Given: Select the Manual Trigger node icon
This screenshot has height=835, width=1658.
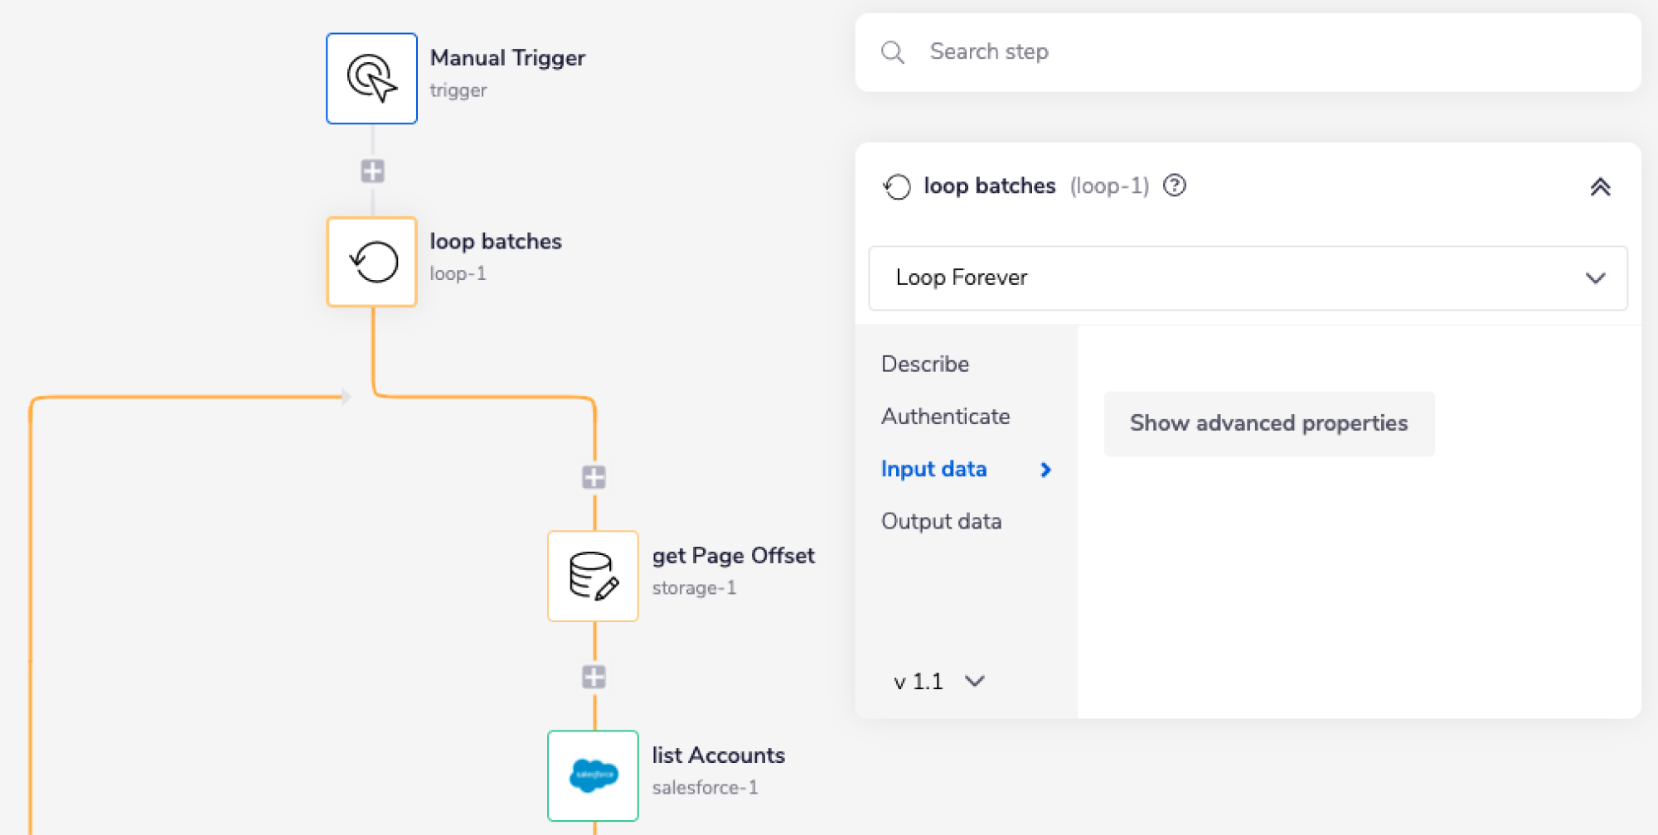Looking at the screenshot, I should pyautogui.click(x=371, y=78).
